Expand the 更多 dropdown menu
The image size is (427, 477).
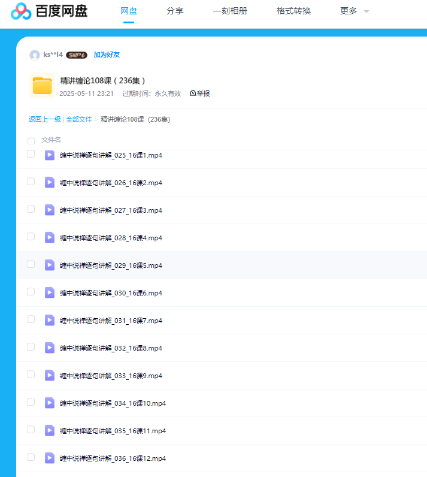point(354,11)
